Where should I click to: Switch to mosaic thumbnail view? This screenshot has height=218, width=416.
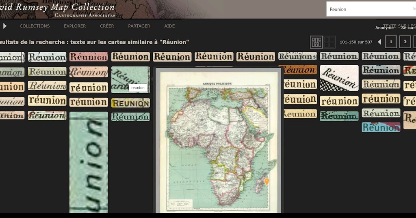coord(316,42)
